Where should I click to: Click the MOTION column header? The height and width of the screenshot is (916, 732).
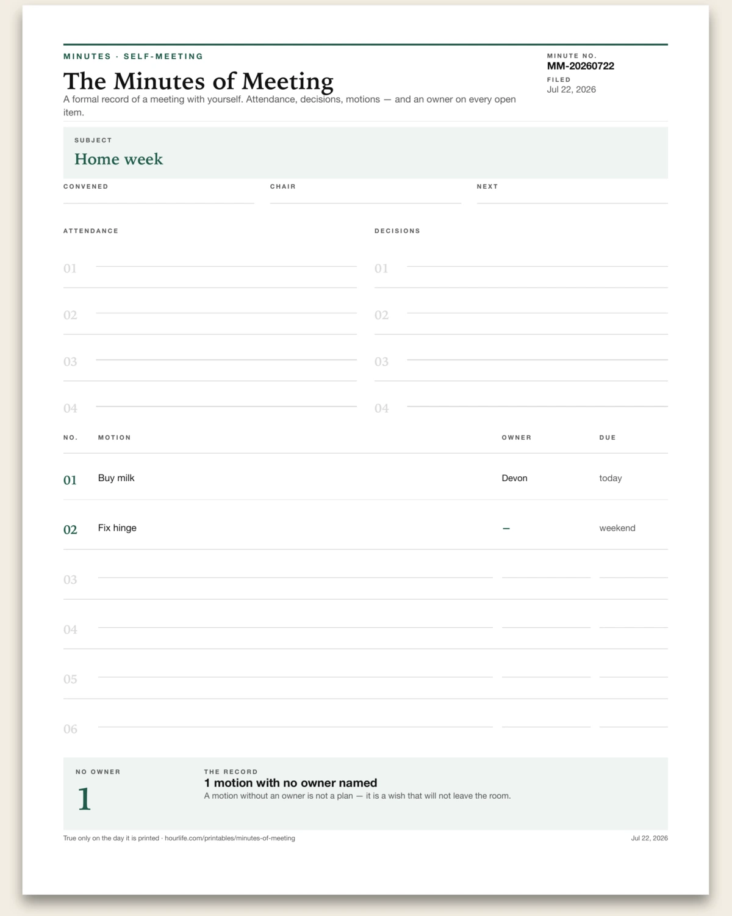pos(114,437)
